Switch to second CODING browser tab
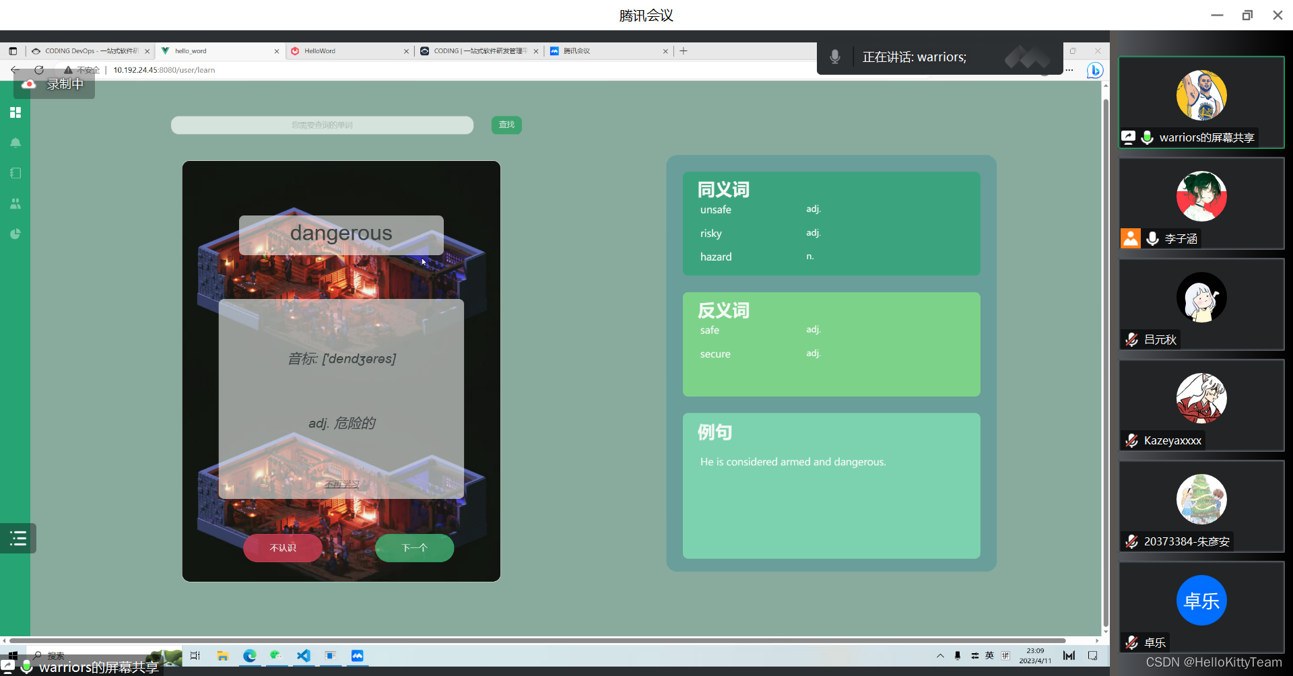Image resolution: width=1293 pixels, height=676 pixels. point(479,51)
